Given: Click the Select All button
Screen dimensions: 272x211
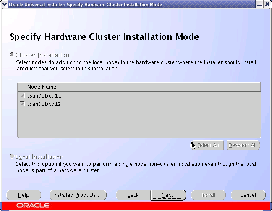Looking at the screenshot, I should point(207,145).
